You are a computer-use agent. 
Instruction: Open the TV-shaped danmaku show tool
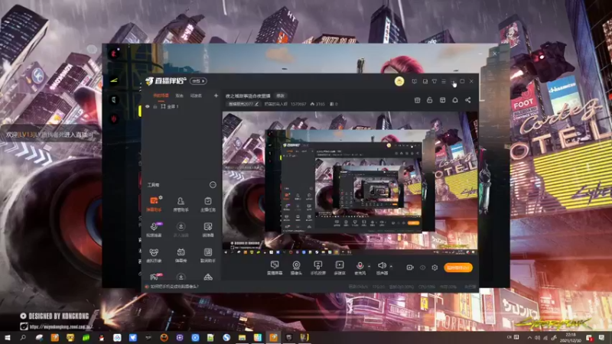(x=181, y=255)
